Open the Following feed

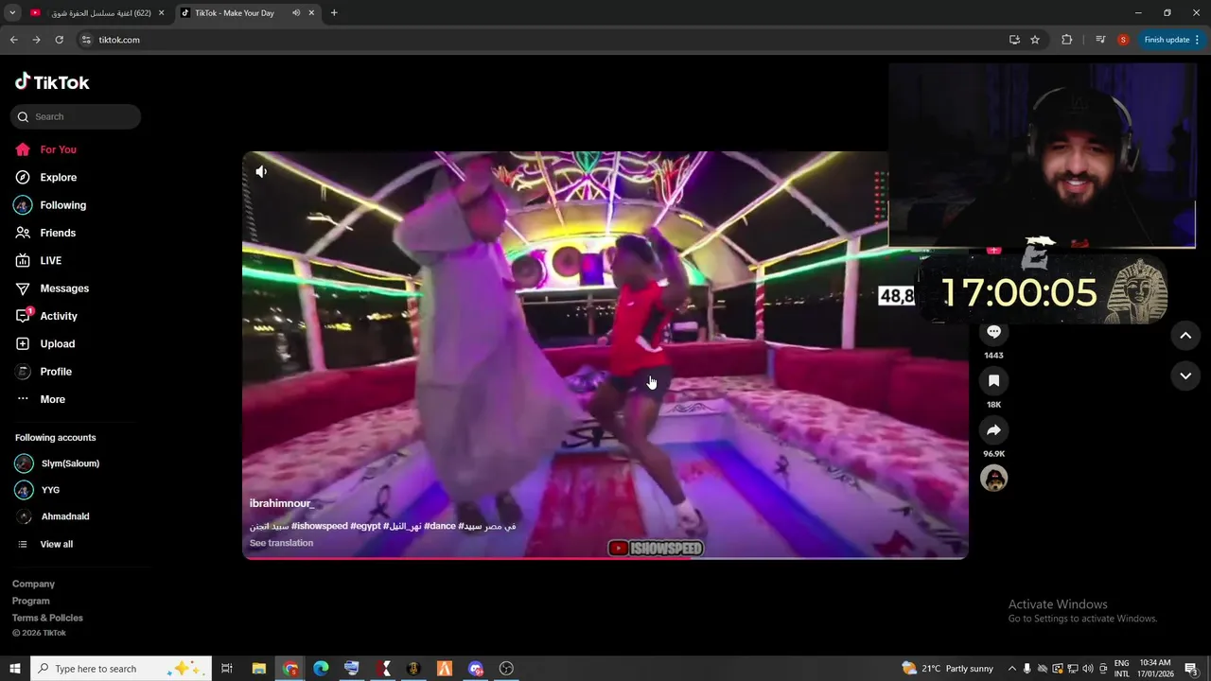50,205
